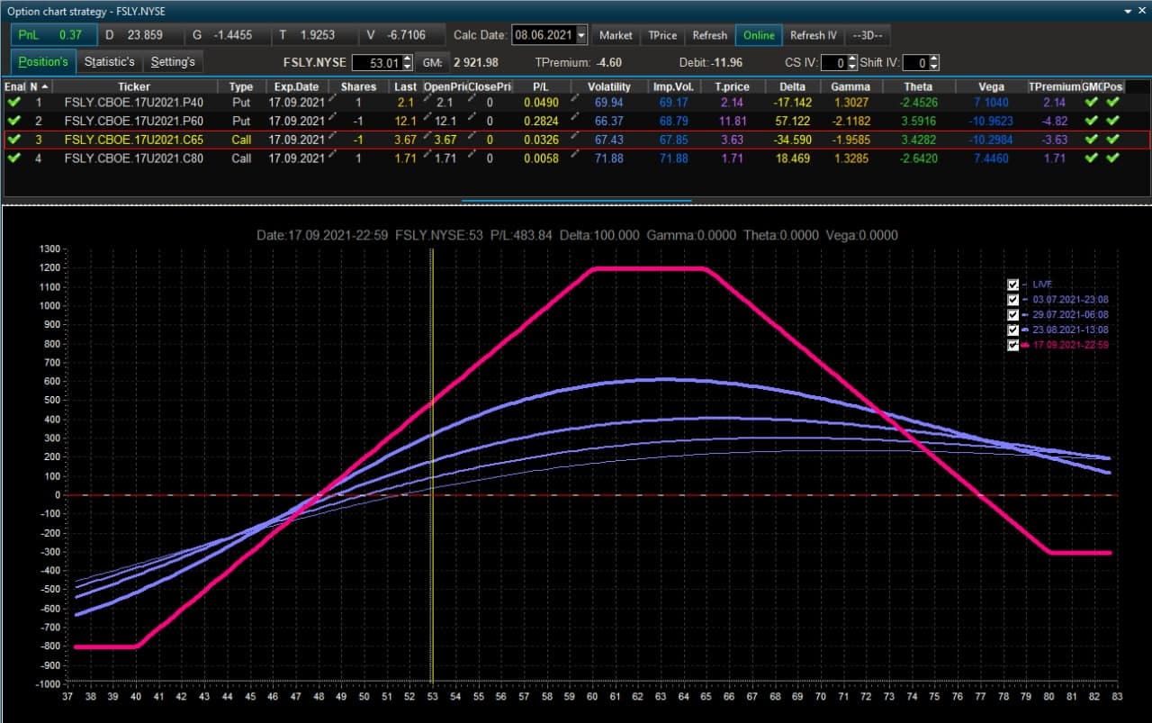Click the blue splitter bar above the chart
The width and height of the screenshot is (1152, 723).
576,202
